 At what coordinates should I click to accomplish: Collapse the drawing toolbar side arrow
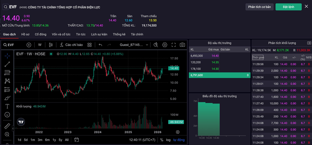coord(13,129)
